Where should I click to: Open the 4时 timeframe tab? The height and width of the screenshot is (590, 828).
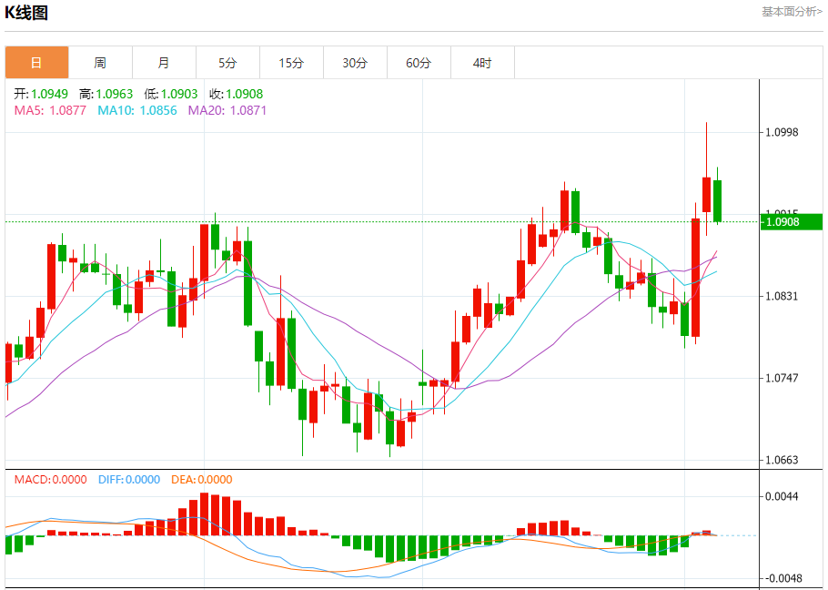[x=482, y=63]
